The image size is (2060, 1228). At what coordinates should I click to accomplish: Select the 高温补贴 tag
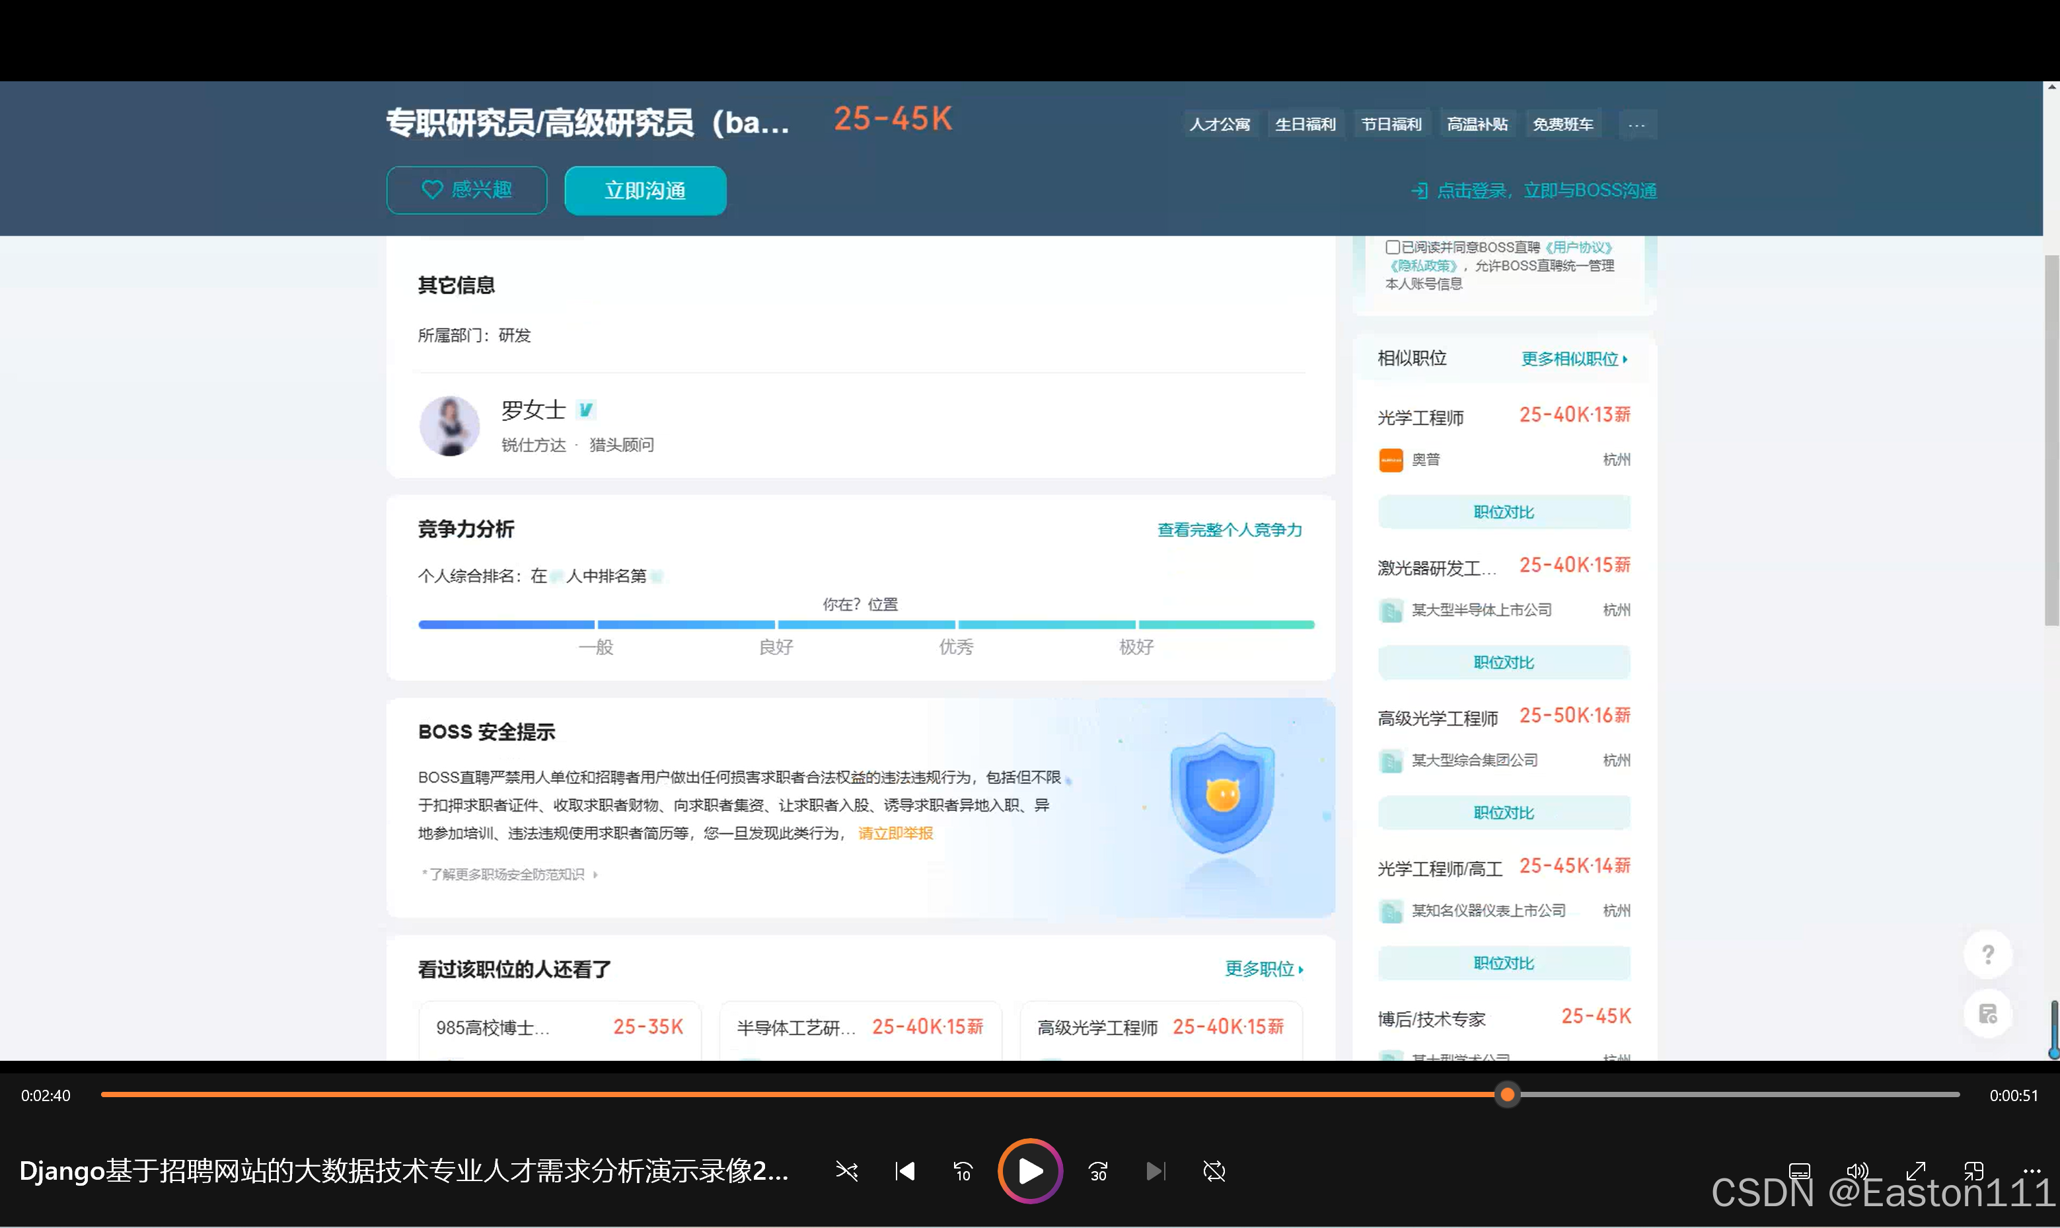1478,125
